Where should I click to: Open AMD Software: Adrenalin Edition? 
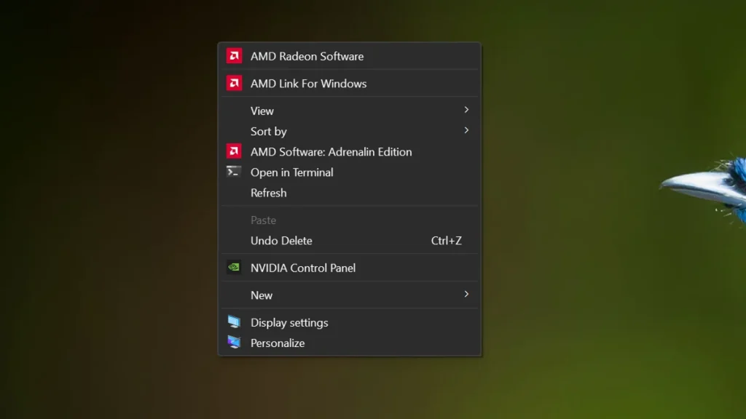click(x=349, y=151)
